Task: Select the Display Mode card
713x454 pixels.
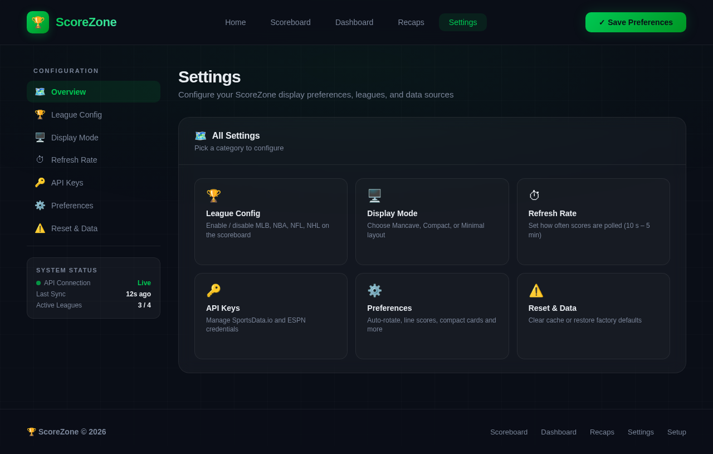Action: pos(432,221)
